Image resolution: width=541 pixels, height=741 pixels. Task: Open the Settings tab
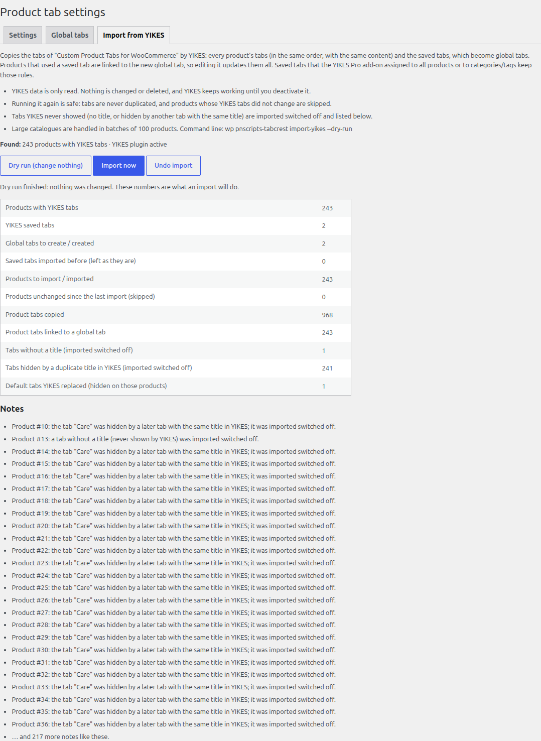click(x=23, y=35)
